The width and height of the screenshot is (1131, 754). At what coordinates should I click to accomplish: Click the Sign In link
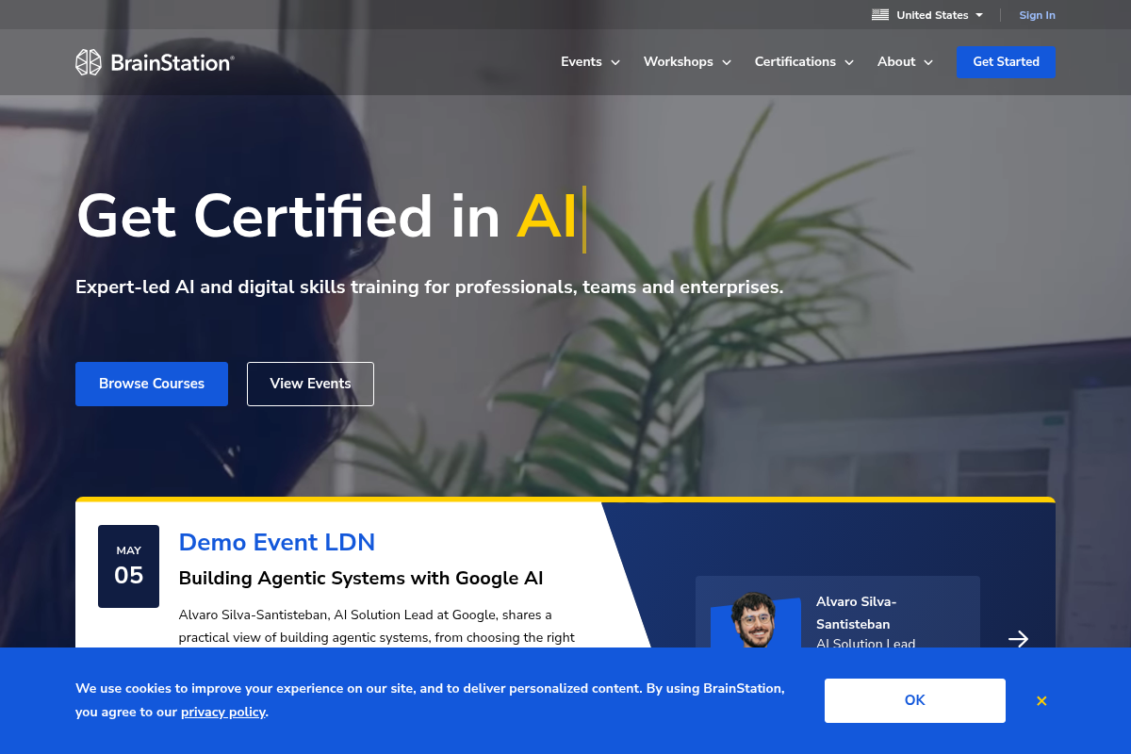pyautogui.click(x=1037, y=15)
